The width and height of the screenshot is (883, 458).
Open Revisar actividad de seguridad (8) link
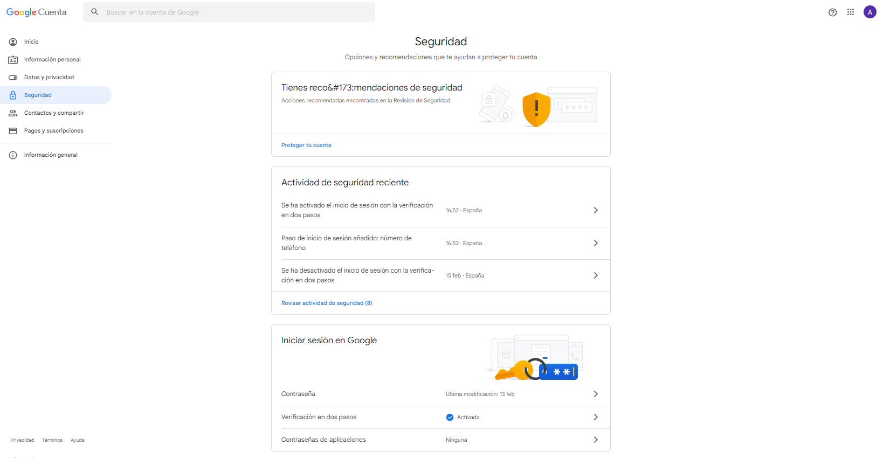[x=327, y=303]
